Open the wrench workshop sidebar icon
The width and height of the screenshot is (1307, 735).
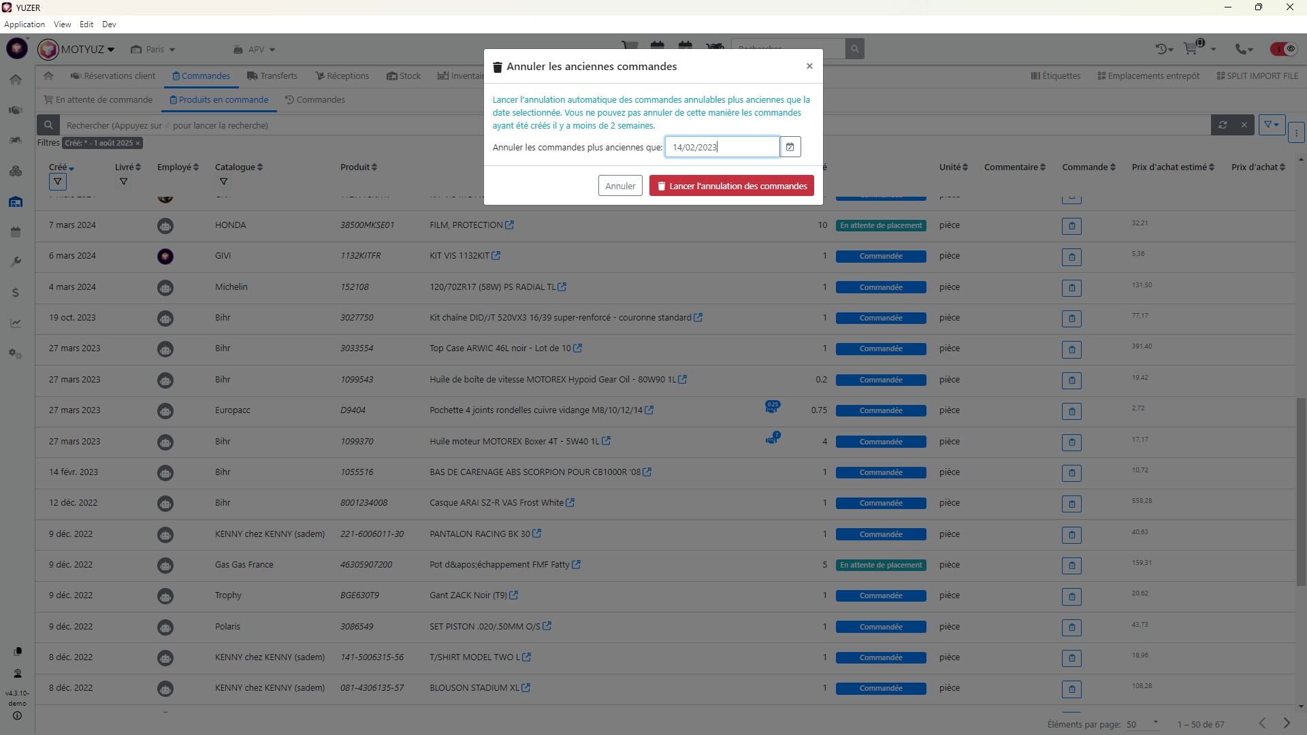(16, 262)
